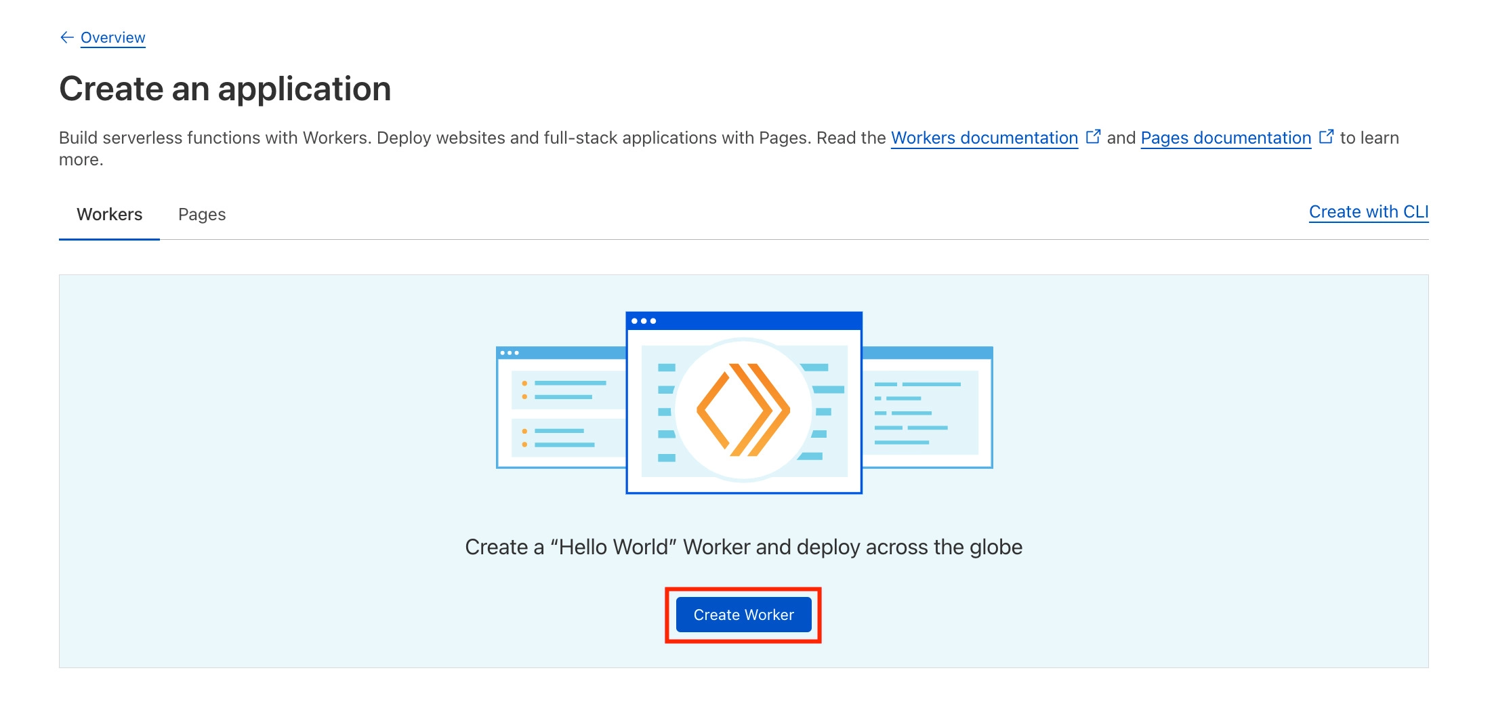Click the orange Workers logo in illustration

[x=743, y=410]
